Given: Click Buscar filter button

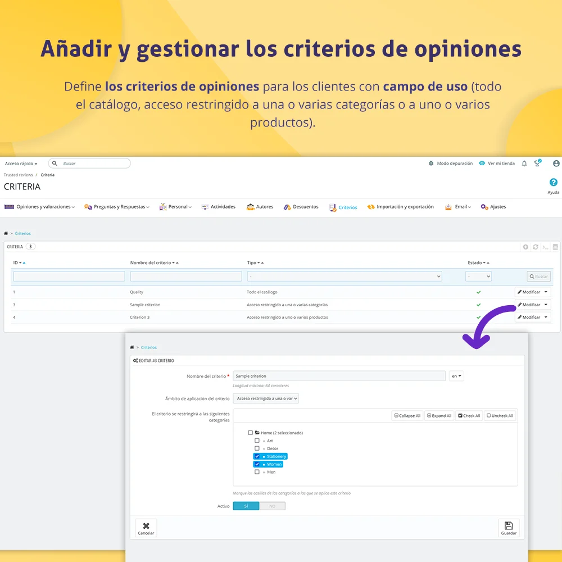Looking at the screenshot, I should click(x=539, y=277).
